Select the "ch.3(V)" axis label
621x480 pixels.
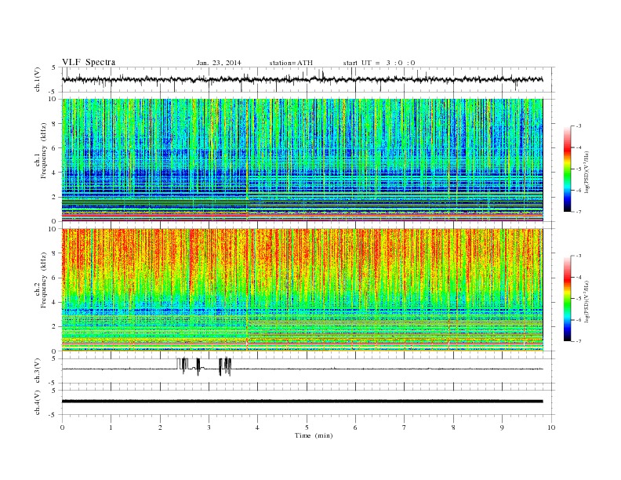pos(38,371)
